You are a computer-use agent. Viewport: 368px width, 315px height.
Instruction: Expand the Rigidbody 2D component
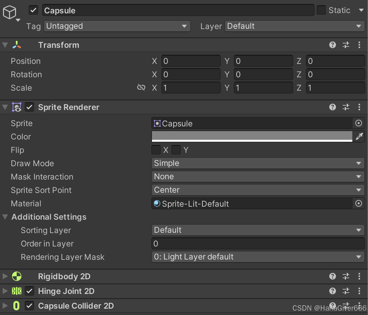click(x=5, y=276)
